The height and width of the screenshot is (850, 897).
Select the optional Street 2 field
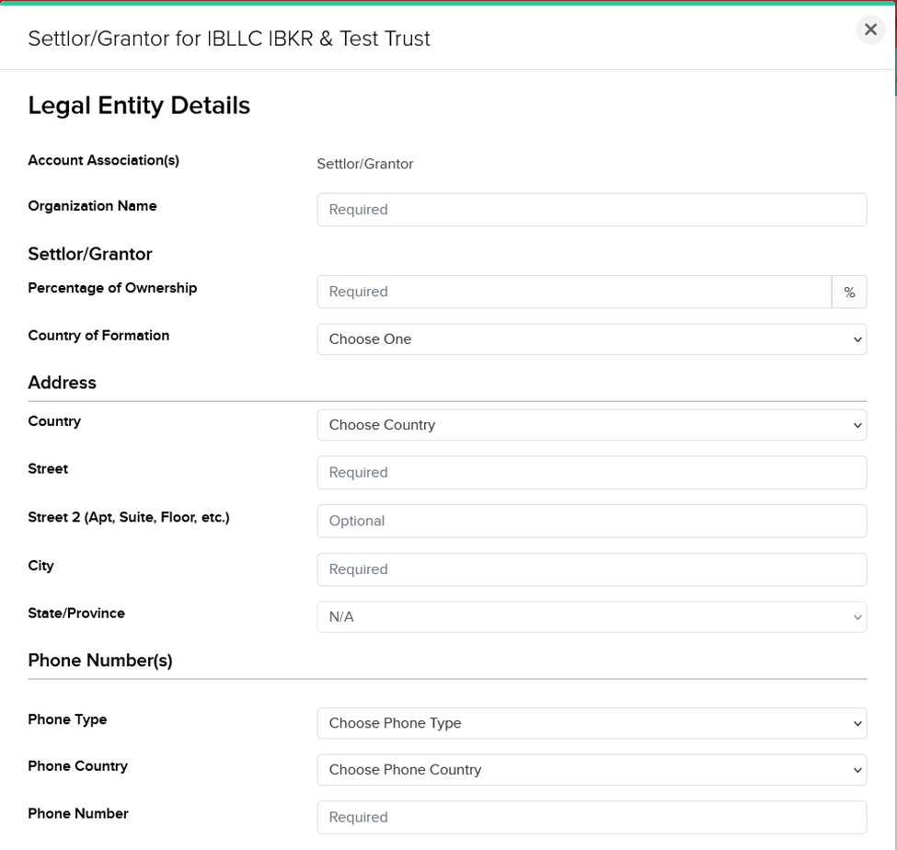[591, 521]
